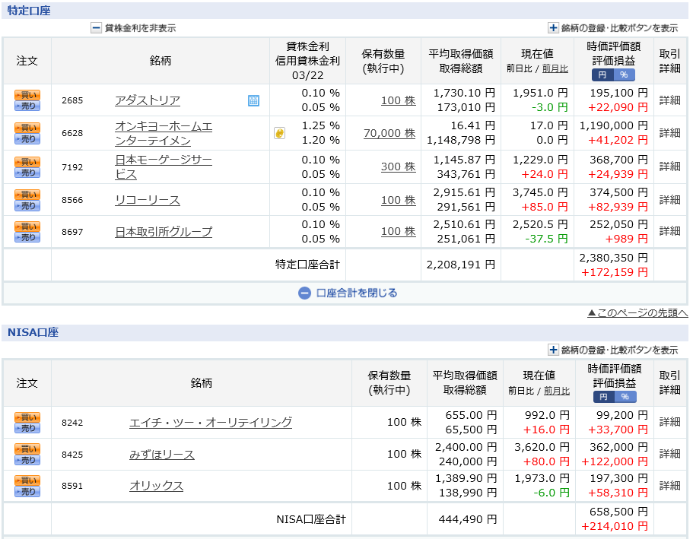This screenshot has height=539, width=693.
Task: Click stock code 8566
Action: [72, 200]
